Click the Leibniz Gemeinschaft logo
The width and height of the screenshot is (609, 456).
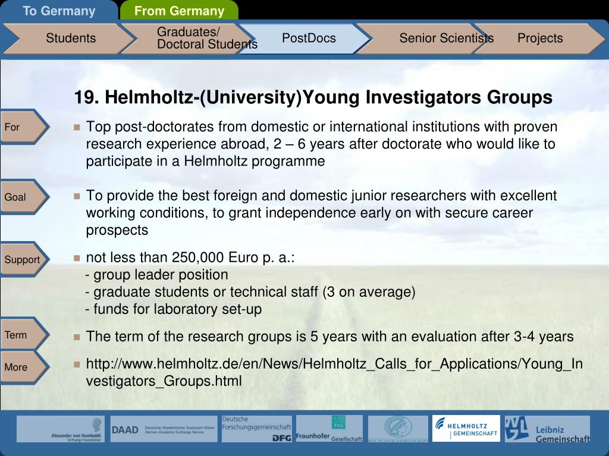[547, 429]
